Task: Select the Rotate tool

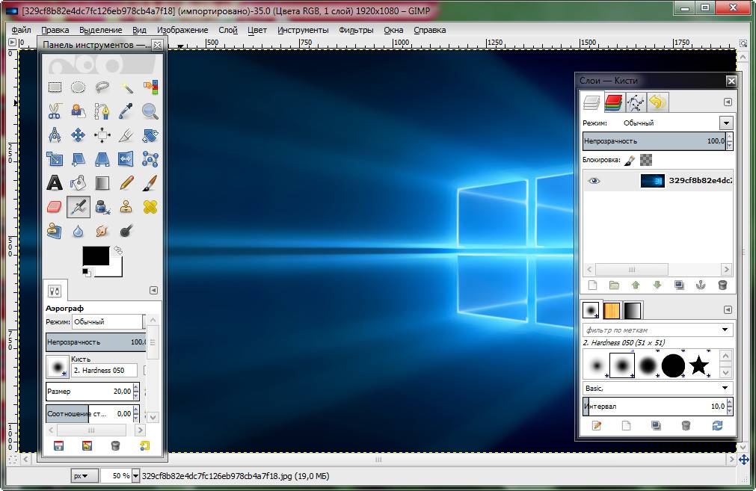Action: click(150, 135)
